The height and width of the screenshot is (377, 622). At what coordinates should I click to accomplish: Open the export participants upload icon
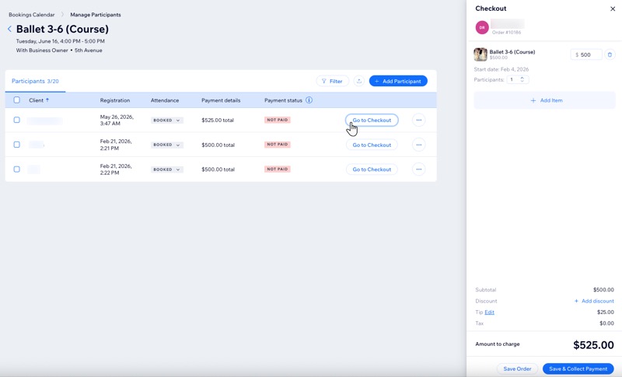pos(359,81)
